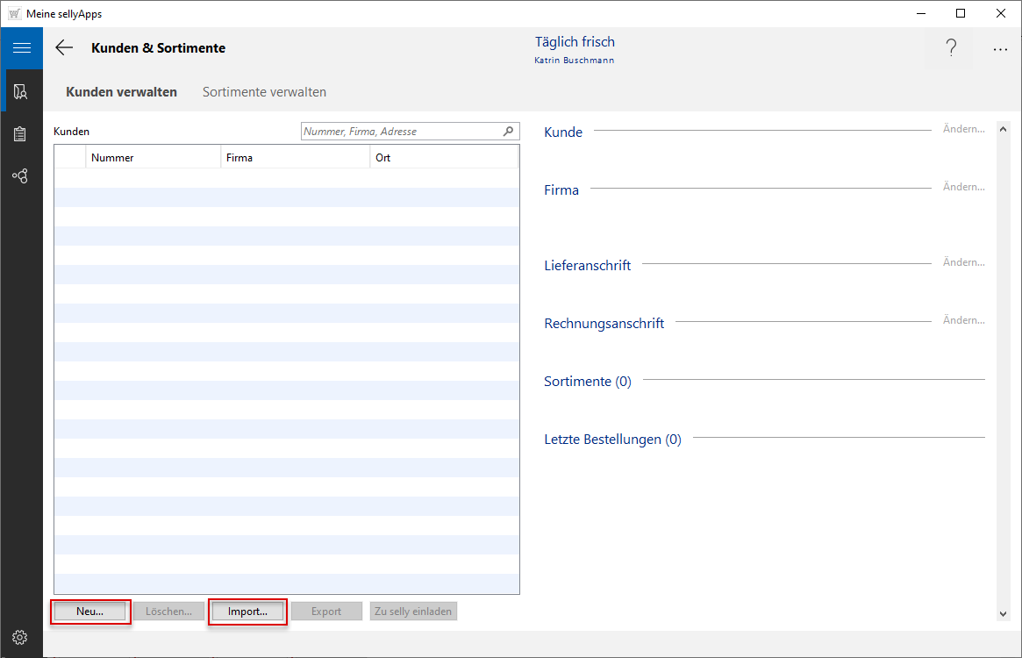
Task: Switch to Sortimente verwalten tab
Action: pyautogui.click(x=264, y=92)
